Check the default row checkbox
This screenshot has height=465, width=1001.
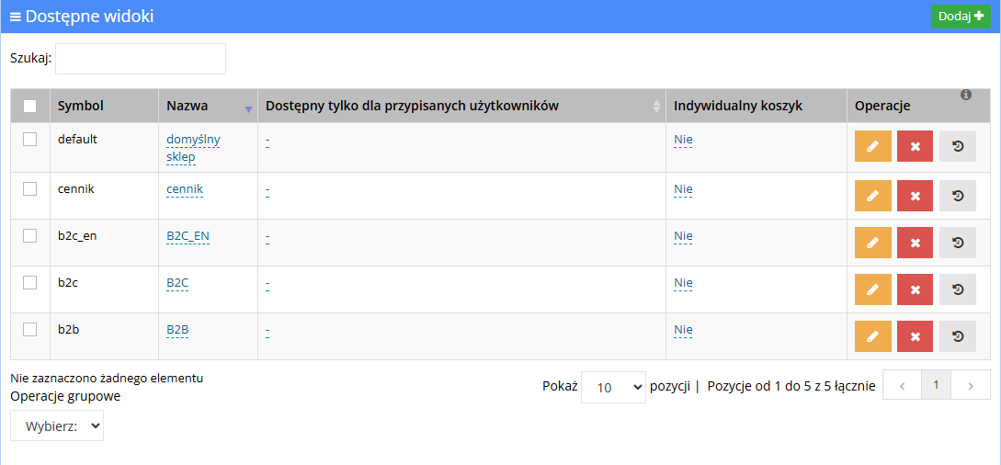click(30, 139)
